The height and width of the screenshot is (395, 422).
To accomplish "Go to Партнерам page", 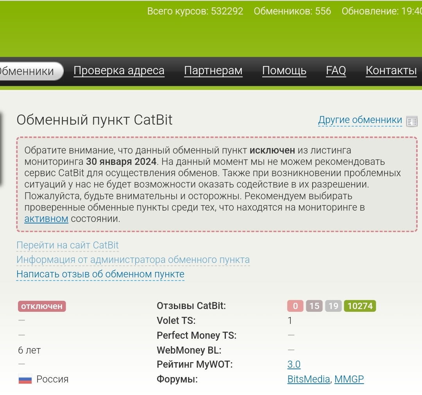I will point(213,71).
